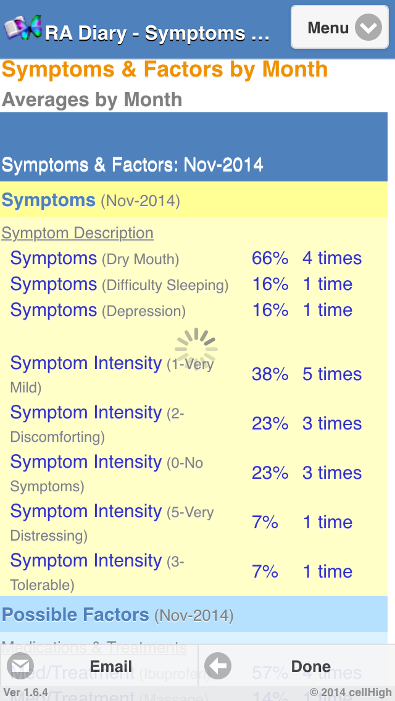
Task: Tap the Symptoms (Nov-2014) section header
Action: tap(91, 201)
